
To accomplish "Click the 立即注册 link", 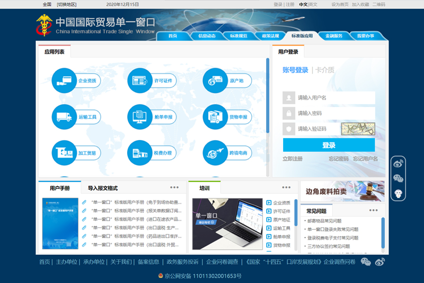I will [293, 158].
